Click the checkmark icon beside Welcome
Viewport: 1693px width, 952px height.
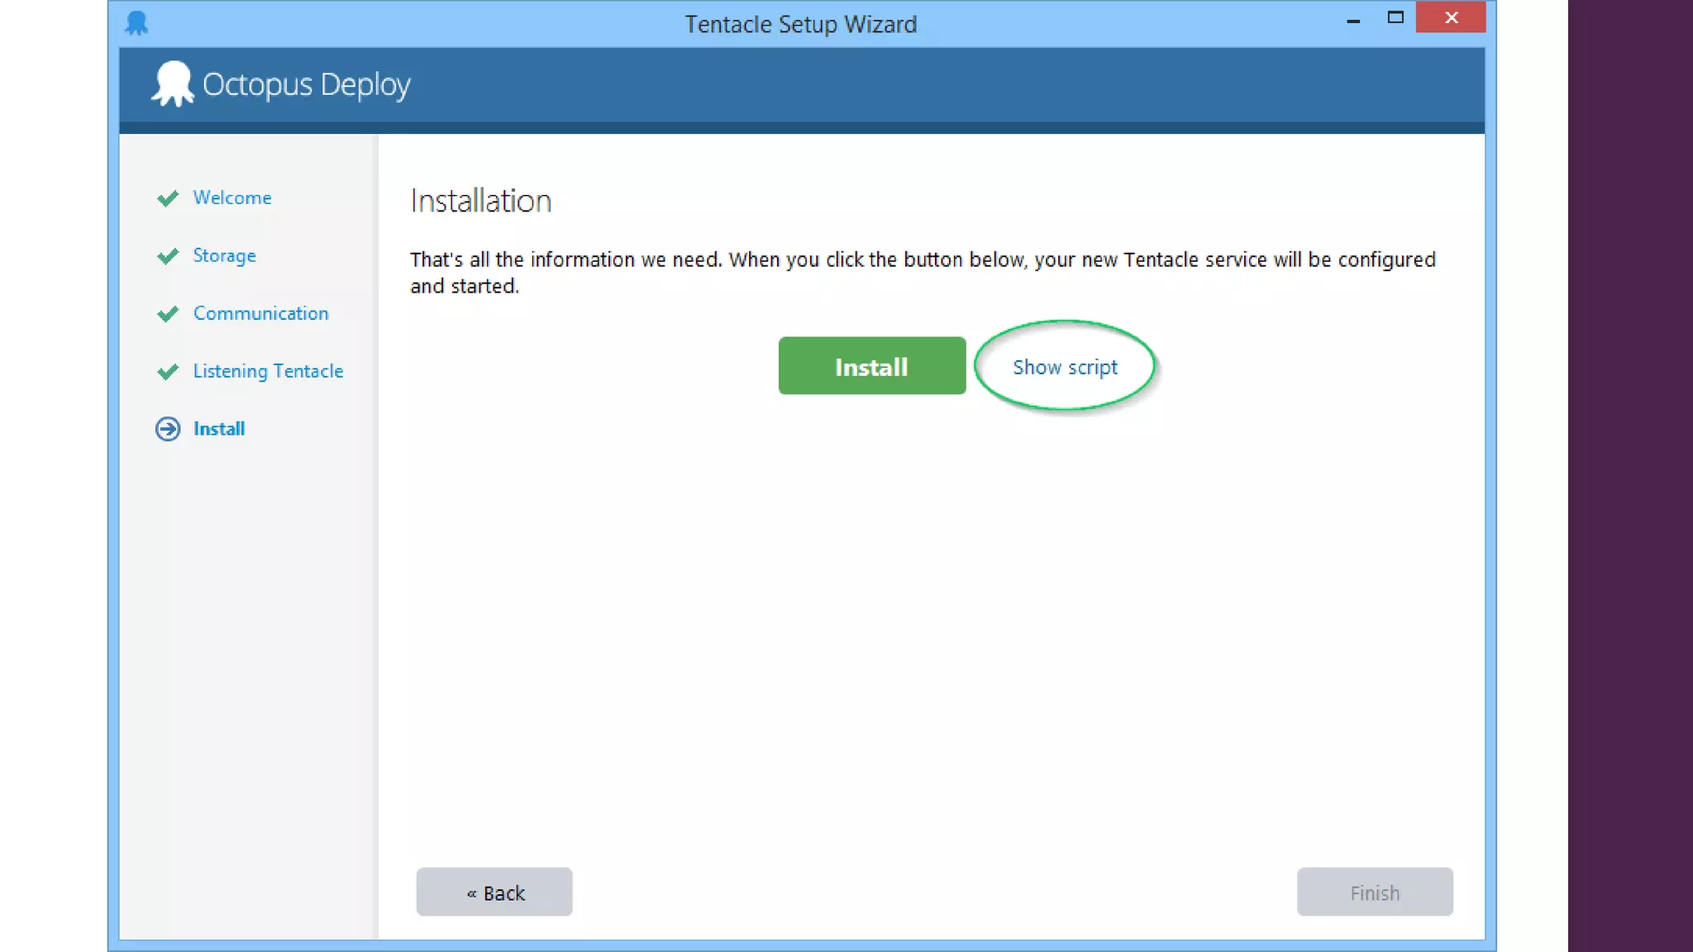click(x=168, y=198)
